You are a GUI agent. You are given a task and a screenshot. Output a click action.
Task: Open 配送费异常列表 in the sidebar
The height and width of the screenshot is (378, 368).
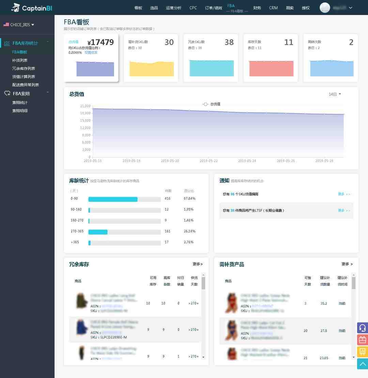pos(25,85)
